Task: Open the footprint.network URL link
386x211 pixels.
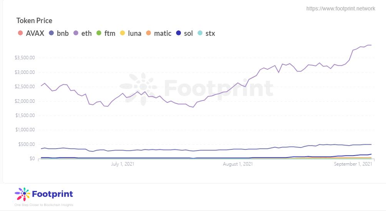Action: click(341, 8)
